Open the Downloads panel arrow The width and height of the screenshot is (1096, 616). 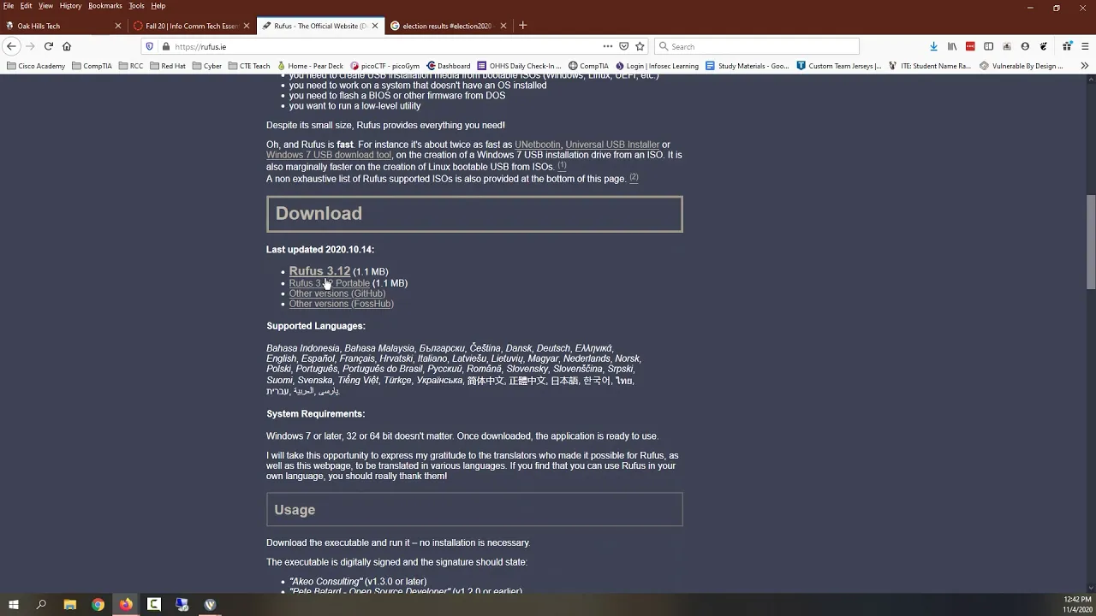click(x=933, y=46)
